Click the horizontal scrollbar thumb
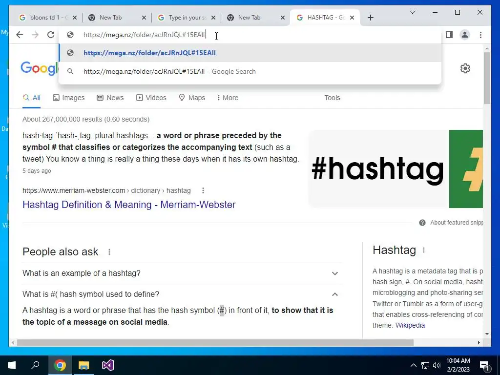Image resolution: width=500 pixels, height=375 pixels. [x=215, y=342]
